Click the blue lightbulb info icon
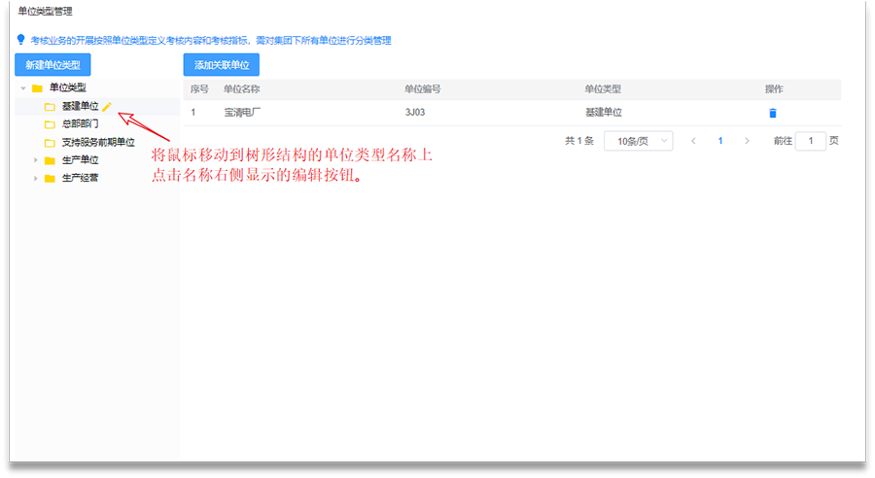 [20, 40]
